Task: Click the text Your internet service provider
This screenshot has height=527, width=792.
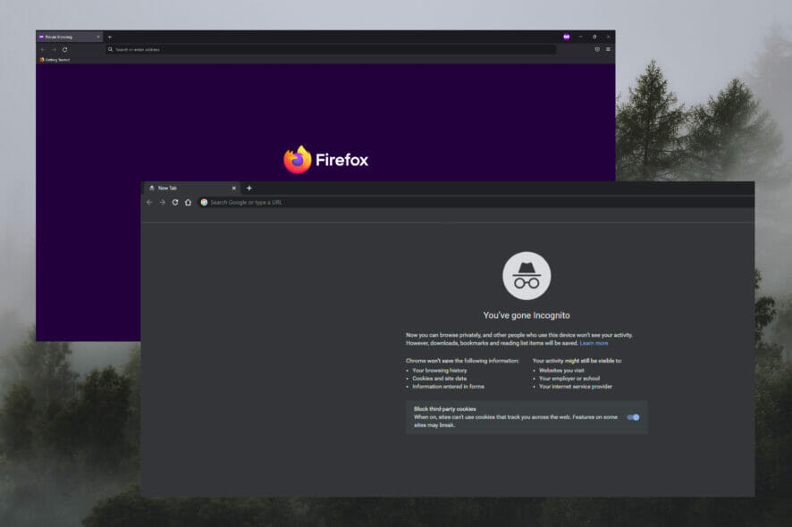Action: click(576, 387)
